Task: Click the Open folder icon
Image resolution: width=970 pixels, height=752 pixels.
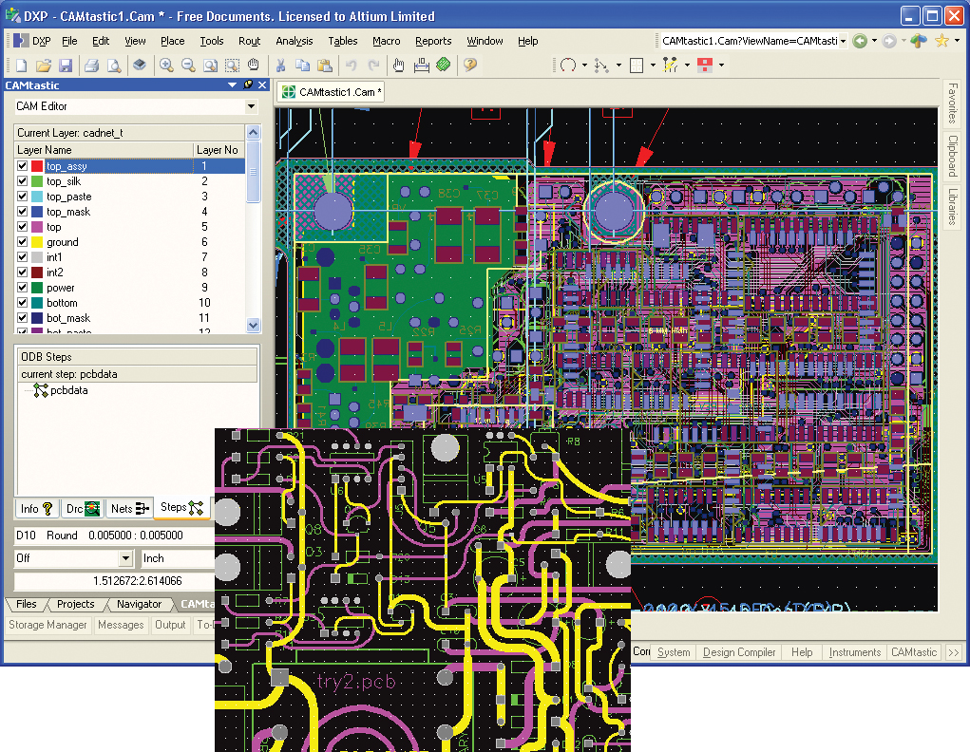Action: click(44, 66)
